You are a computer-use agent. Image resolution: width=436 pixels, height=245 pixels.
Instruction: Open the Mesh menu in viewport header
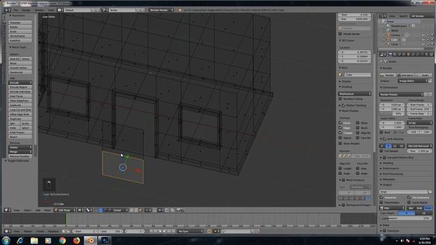click(x=47, y=210)
